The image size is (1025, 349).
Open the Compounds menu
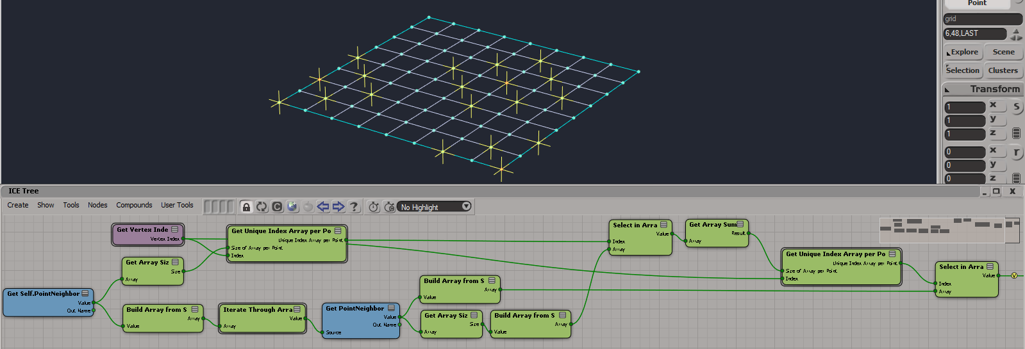[134, 206]
